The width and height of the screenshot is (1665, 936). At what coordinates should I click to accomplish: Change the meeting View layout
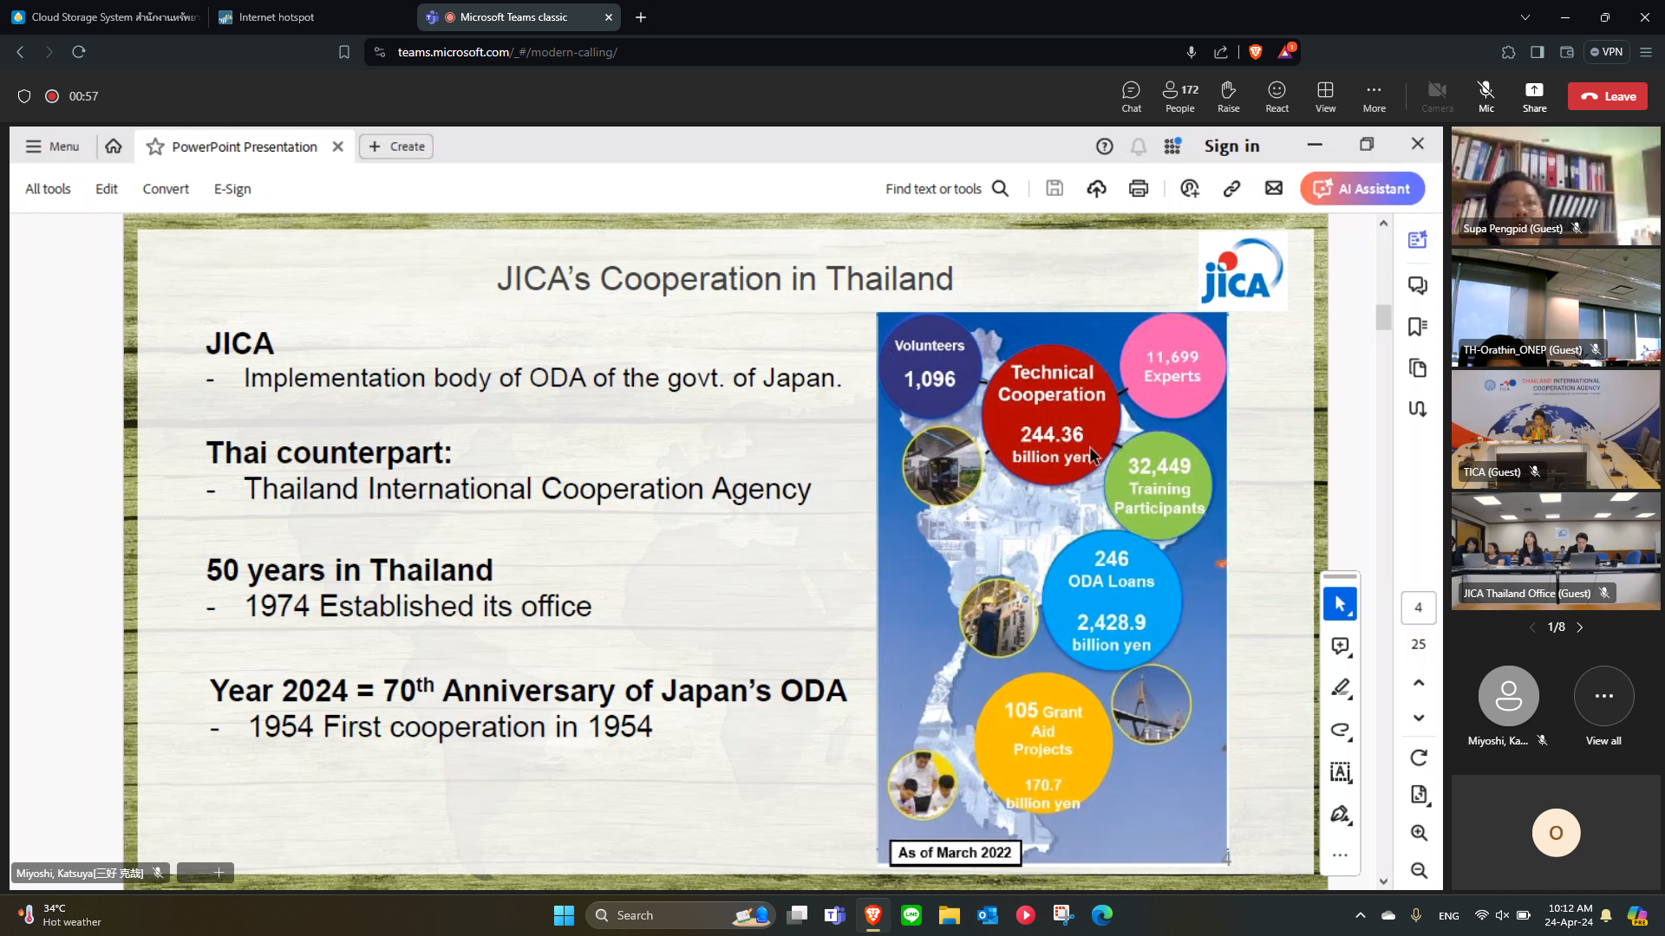click(x=1325, y=96)
